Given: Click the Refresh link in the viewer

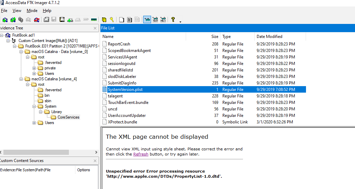Looking at the screenshot, I should pos(141,154).
